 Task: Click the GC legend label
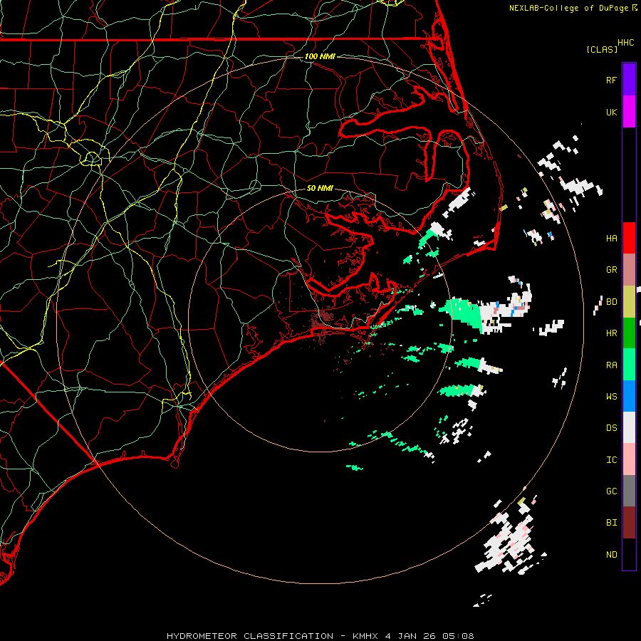[611, 491]
